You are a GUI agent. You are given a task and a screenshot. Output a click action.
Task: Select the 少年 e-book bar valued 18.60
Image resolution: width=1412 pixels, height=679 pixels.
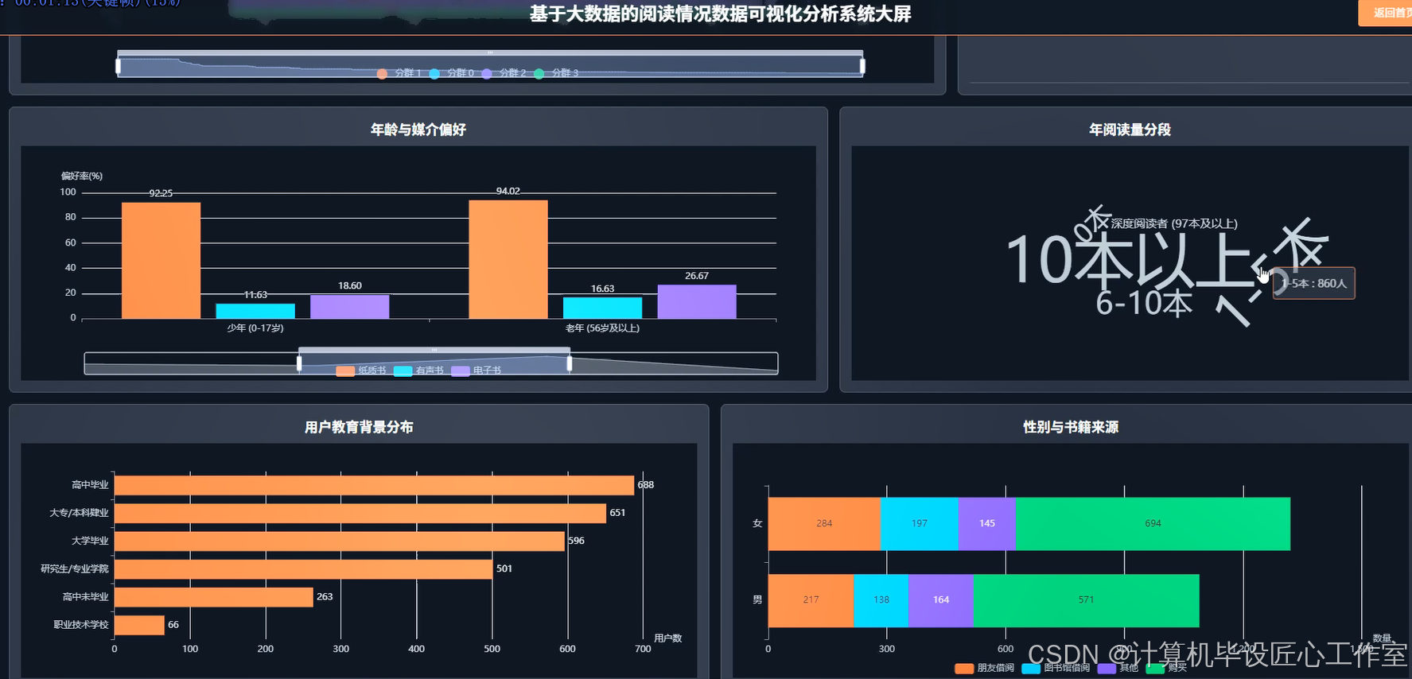click(349, 307)
